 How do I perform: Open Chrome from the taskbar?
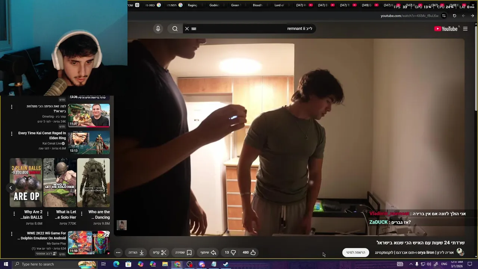pos(177,264)
